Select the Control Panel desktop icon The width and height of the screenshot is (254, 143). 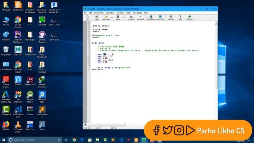(6, 66)
